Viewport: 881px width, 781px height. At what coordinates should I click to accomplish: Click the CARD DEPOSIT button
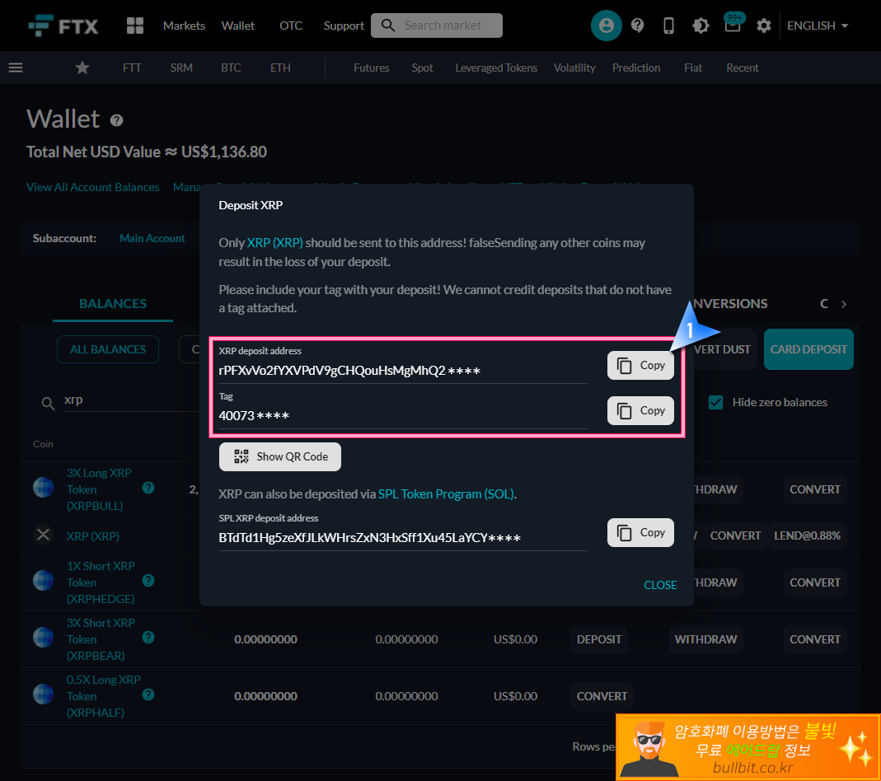pyautogui.click(x=808, y=350)
